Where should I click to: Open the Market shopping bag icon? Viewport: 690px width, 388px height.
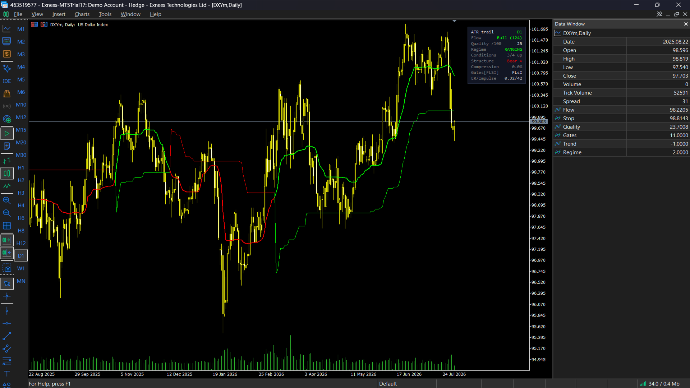pos(7,94)
